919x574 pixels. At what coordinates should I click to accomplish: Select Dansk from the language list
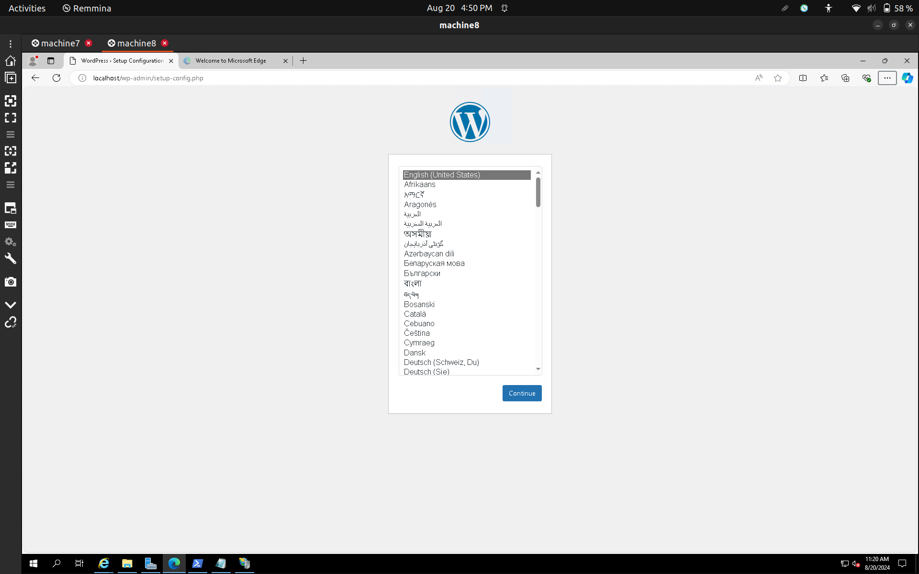point(415,353)
